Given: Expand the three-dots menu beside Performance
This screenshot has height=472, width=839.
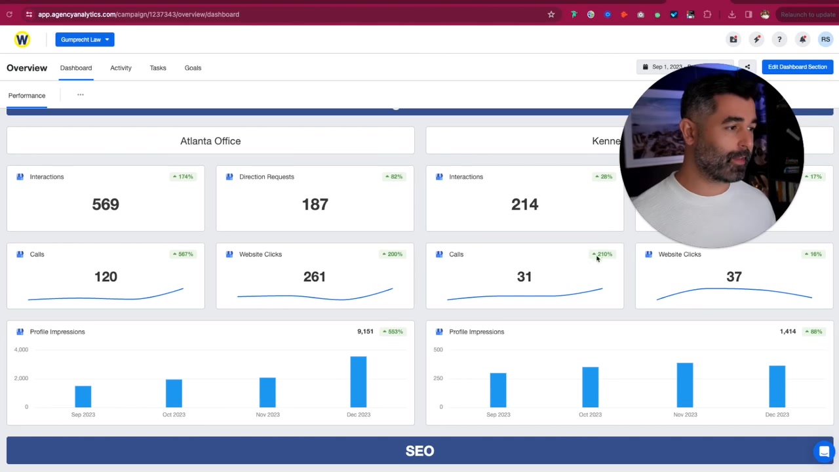Looking at the screenshot, I should point(81,95).
